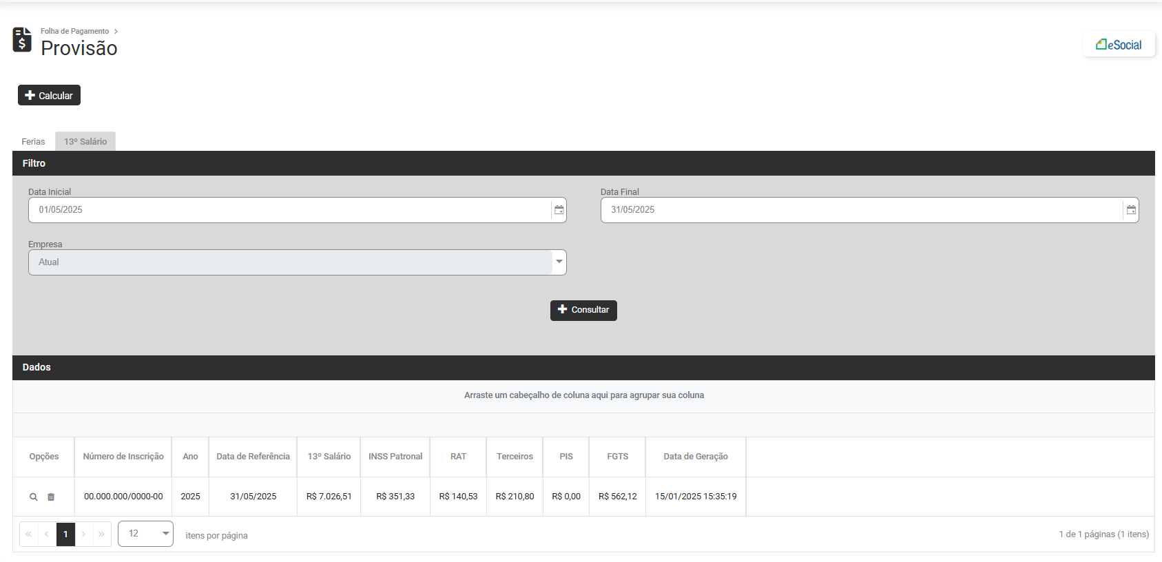Open the Data Final calendar picker
This screenshot has width=1162, height=562.
click(x=1130, y=210)
